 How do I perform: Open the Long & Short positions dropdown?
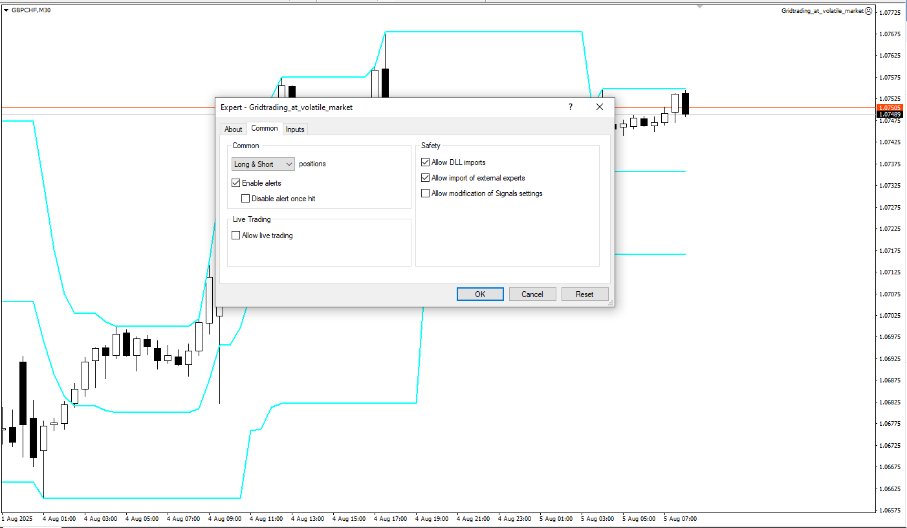[x=263, y=164]
